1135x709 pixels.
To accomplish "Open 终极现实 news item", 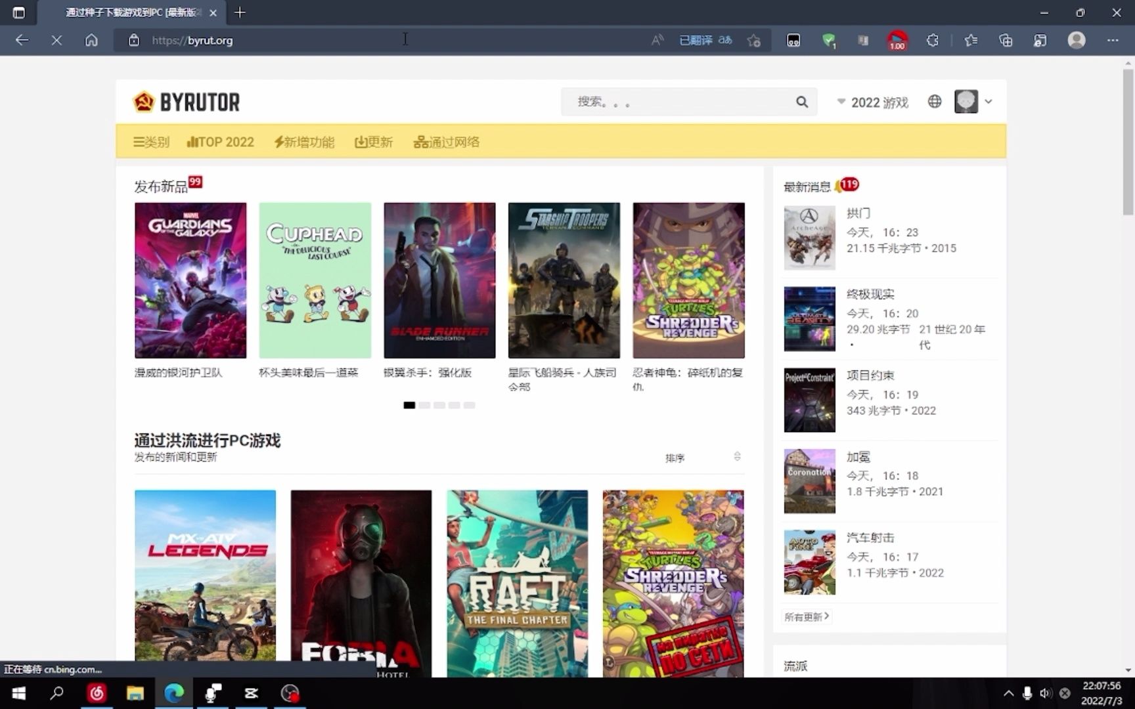I will 890,319.
